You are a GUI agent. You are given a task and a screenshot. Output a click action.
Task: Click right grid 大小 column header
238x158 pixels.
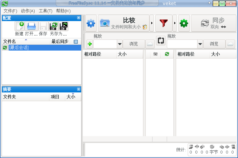223,54
